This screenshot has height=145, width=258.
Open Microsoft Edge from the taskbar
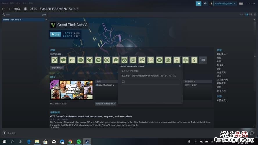tap(29, 142)
